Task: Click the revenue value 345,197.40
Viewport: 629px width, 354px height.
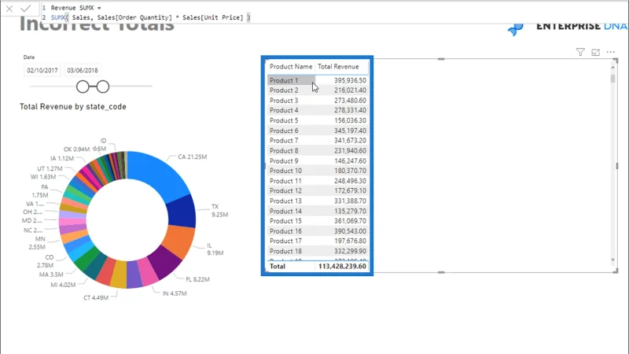Action: click(350, 131)
